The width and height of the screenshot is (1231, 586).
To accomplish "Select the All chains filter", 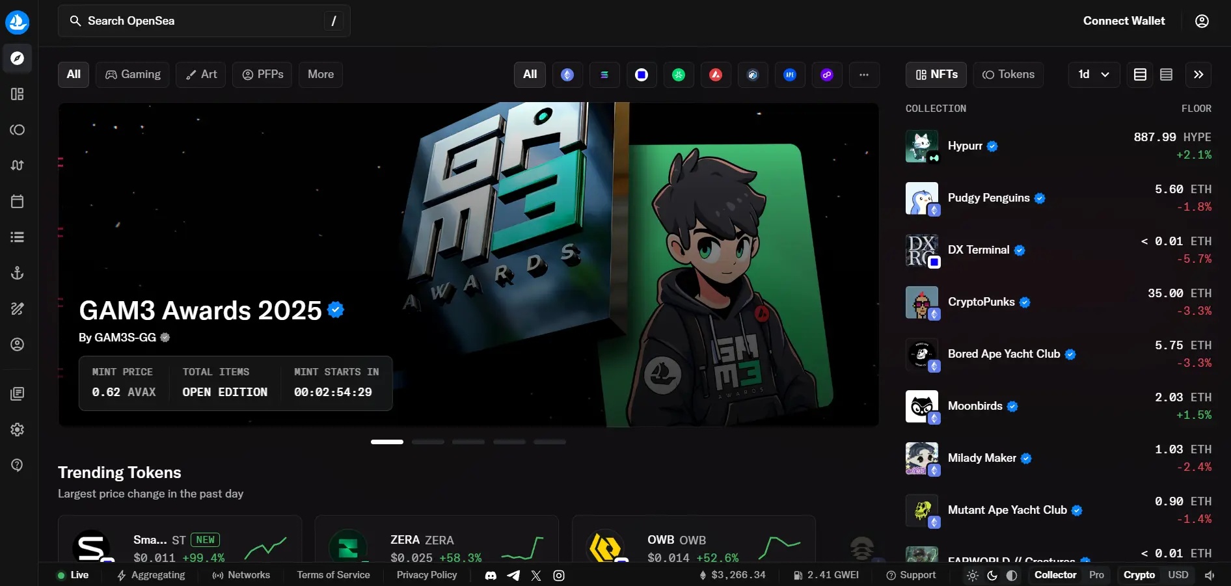I will tap(530, 75).
